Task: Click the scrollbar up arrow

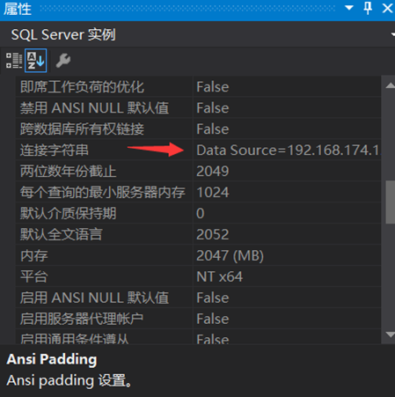Action: 390,85
